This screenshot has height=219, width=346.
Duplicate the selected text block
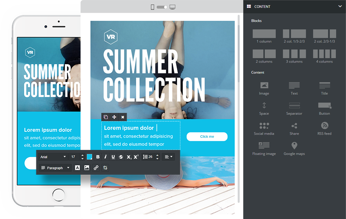click(x=106, y=117)
